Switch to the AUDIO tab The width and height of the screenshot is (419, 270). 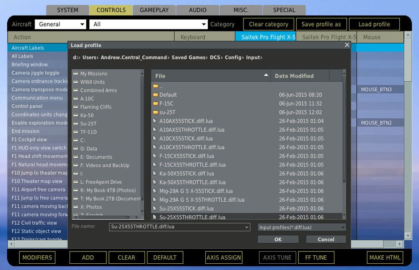[197, 10]
